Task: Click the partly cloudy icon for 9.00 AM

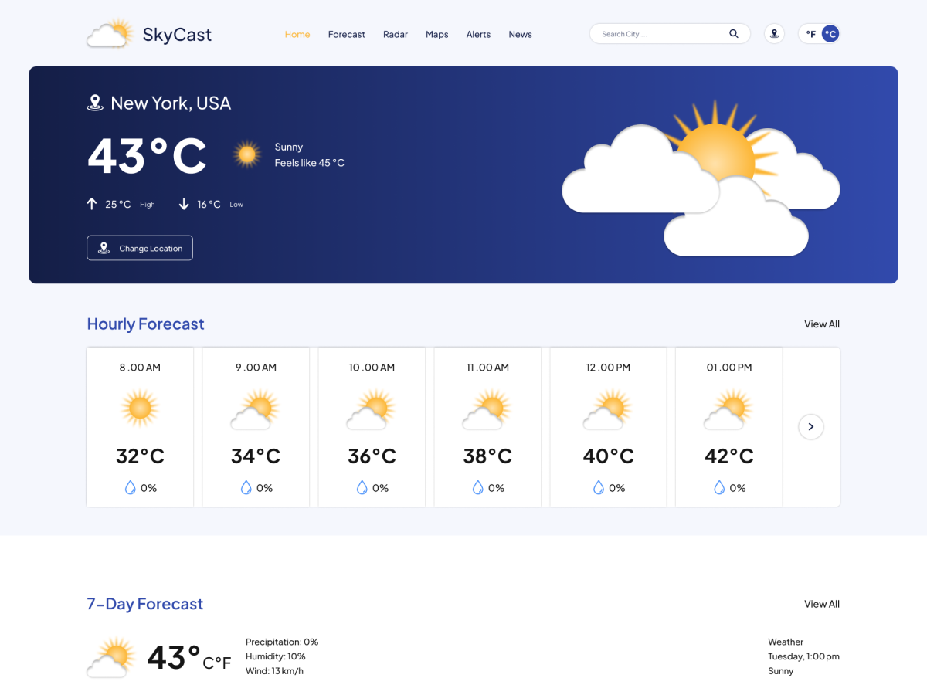Action: click(x=254, y=409)
